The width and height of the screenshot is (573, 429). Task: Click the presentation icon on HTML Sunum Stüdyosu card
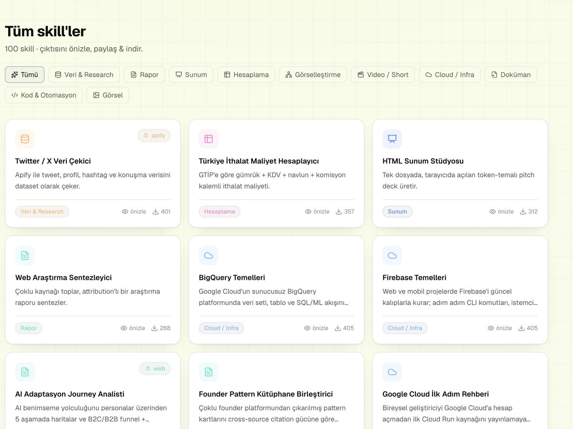click(392, 139)
